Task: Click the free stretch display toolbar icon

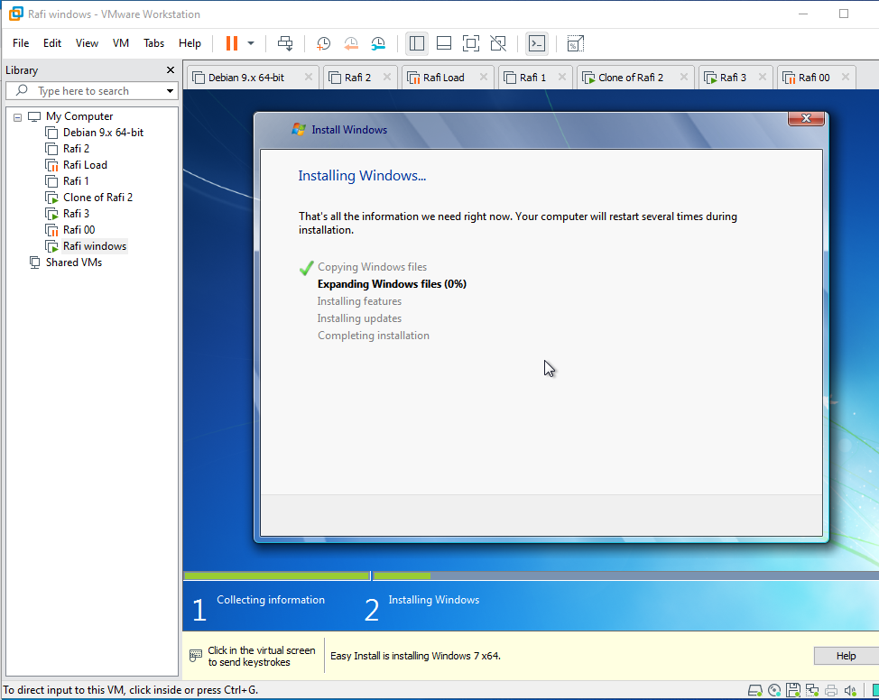Action: (575, 43)
